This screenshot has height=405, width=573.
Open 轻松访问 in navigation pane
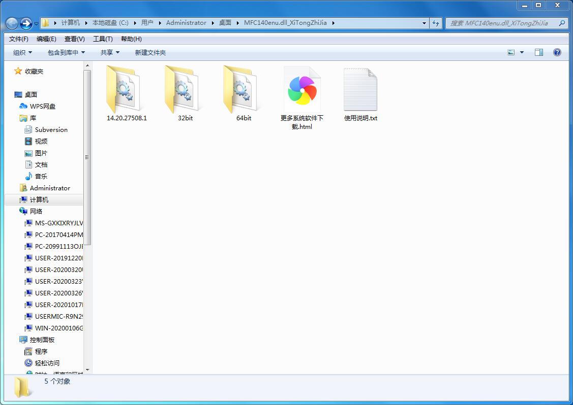47,363
